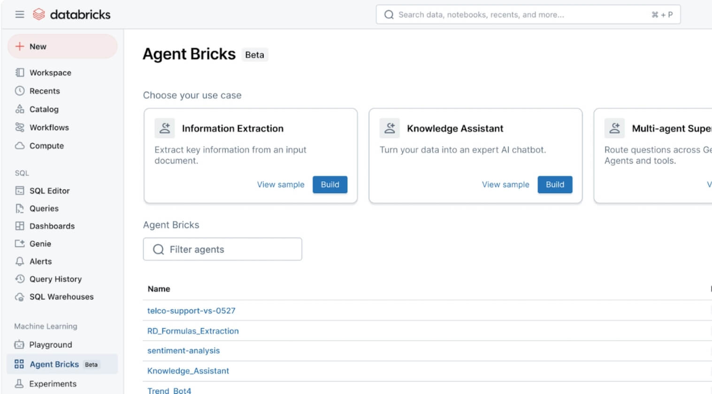Click the New button

[x=62, y=46]
